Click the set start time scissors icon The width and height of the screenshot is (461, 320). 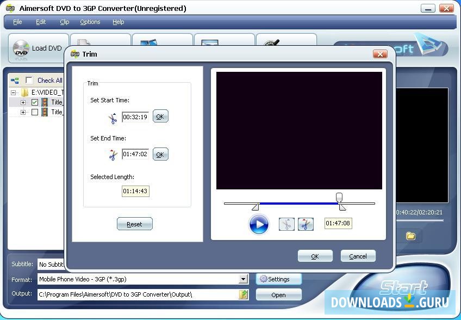[x=113, y=118]
